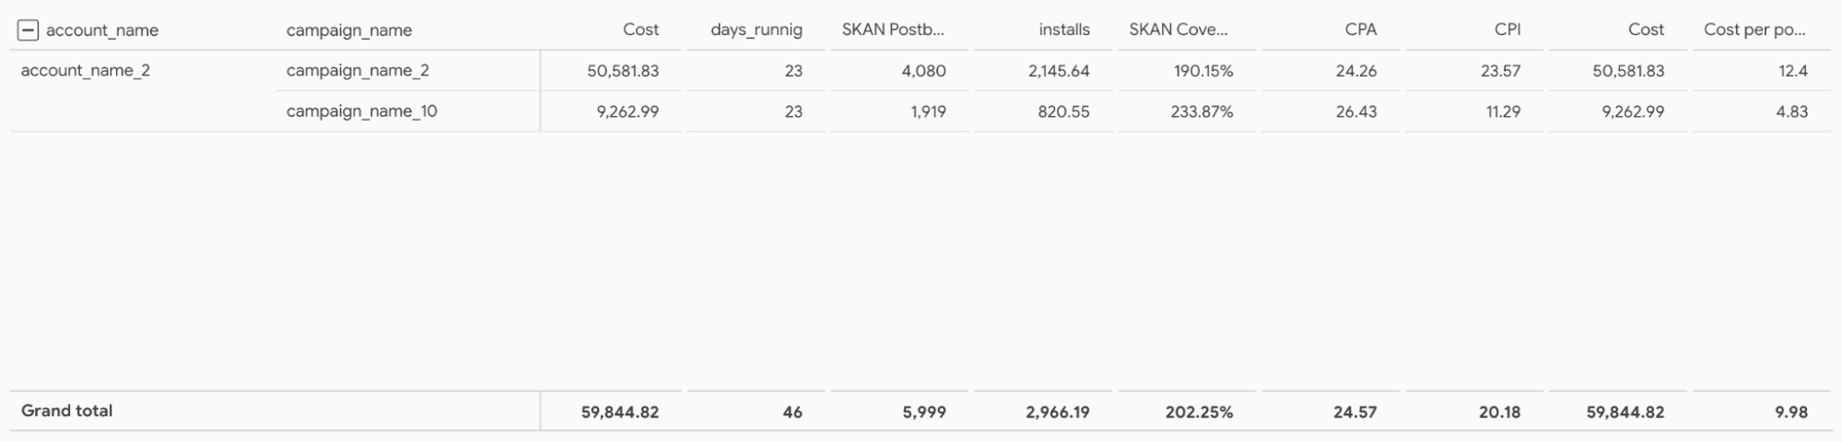Collapse account_name rows with minus icon
Image resolution: width=1842 pixels, height=443 pixels.
coord(28,30)
